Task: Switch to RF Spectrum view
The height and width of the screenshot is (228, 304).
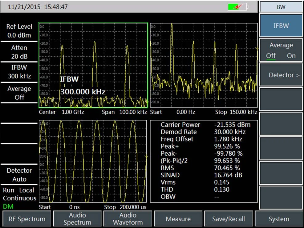Action: pyautogui.click(x=26, y=218)
